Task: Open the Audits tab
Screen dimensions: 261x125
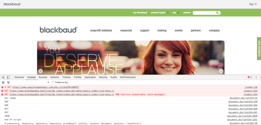Action: click(x=114, y=77)
